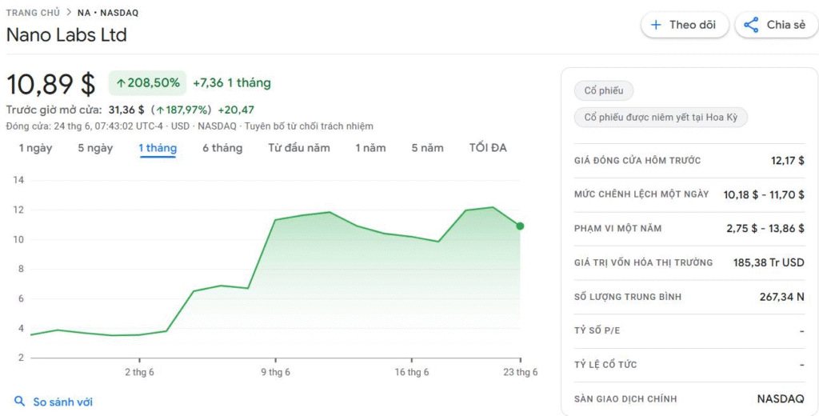Screen dimensions: 819x416
Task: Click the plus icon beside Theo dõi
Action: pyautogui.click(x=656, y=25)
